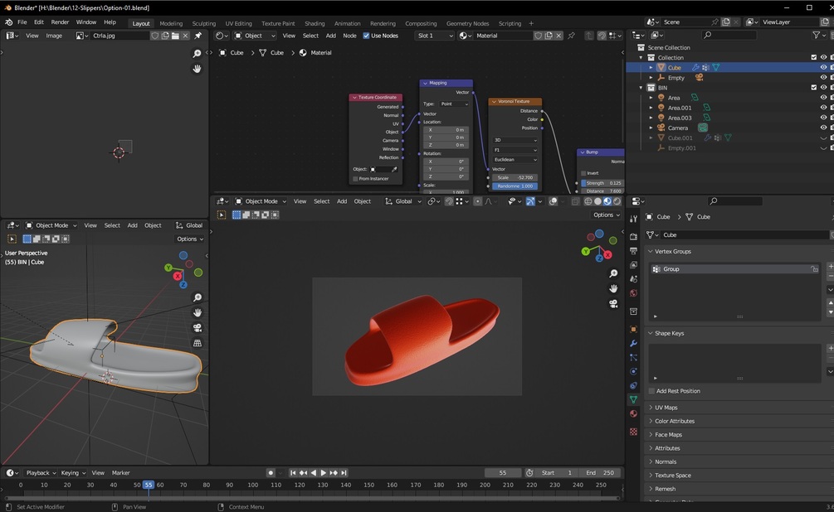Exclude BIN collection via checkbox

pyautogui.click(x=814, y=88)
